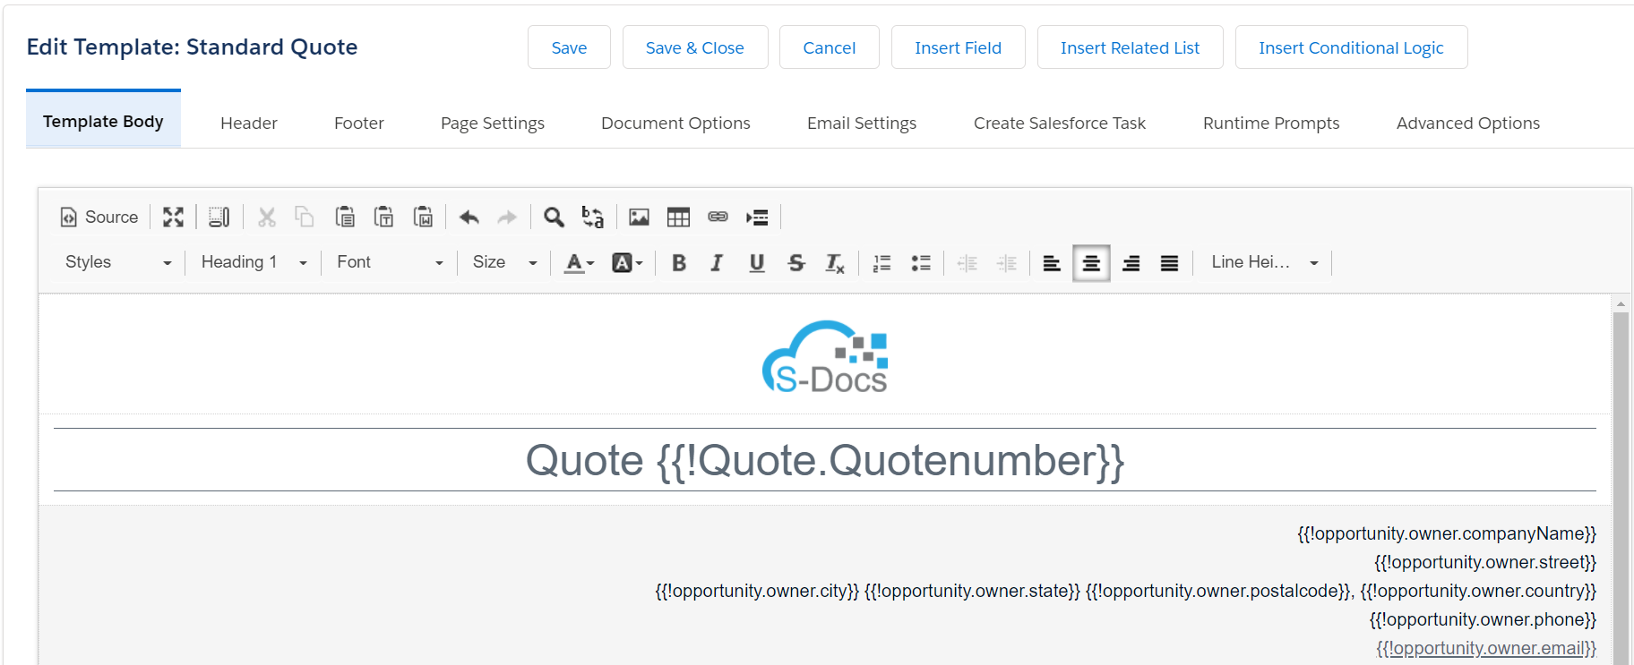Insert a bulleted list
Viewport: 1634px width, 665px height.
coord(921,263)
